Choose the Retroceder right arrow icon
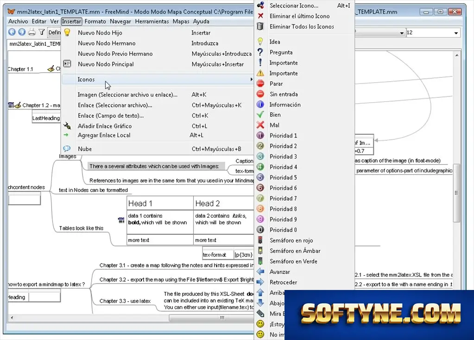The image size is (474, 340). (260, 282)
